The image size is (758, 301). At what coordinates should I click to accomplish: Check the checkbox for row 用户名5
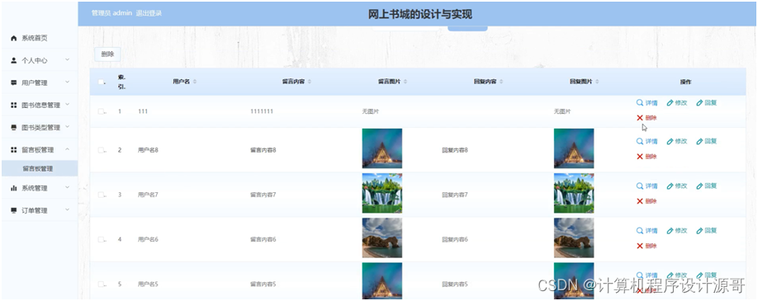click(101, 284)
